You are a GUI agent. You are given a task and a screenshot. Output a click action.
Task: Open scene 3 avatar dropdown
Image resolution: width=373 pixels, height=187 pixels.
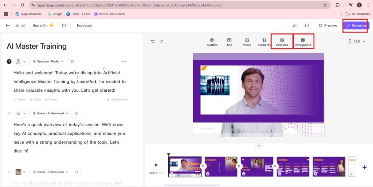21,172
